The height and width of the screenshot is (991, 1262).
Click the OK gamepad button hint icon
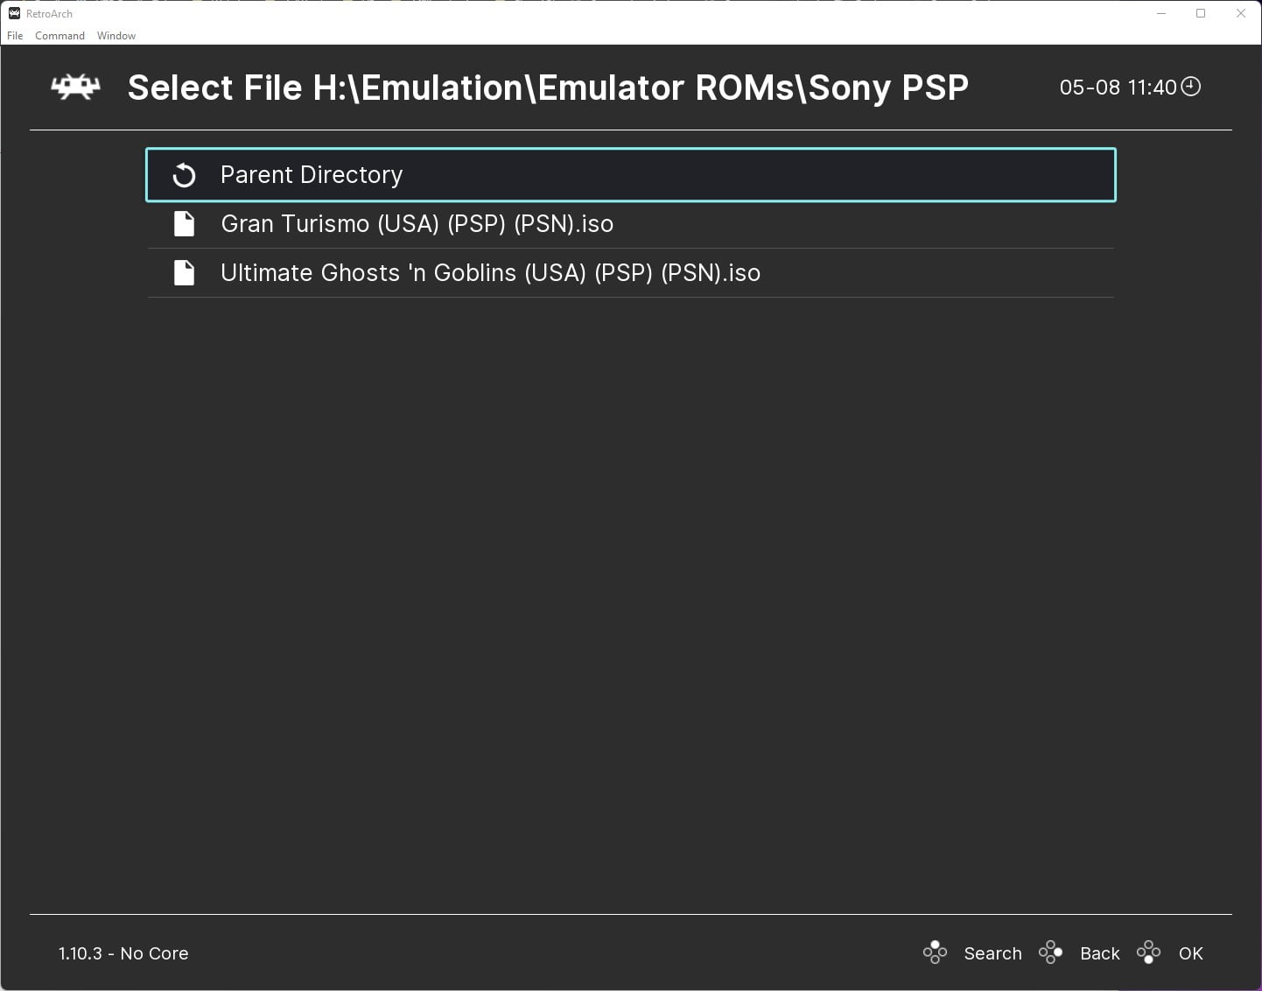[1149, 952]
